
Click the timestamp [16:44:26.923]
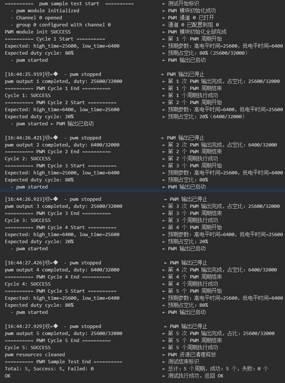(x=25, y=199)
